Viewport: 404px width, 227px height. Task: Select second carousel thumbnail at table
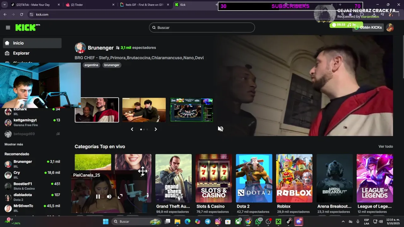click(x=144, y=110)
